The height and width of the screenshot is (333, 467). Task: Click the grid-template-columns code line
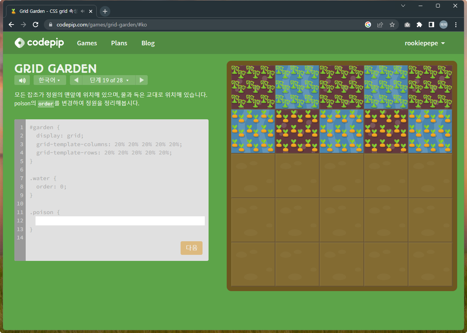point(109,144)
